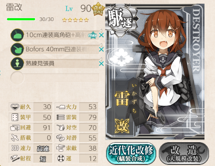Click the 火力 cannon icon
This screenshot has width=215, height=166.
click(61, 107)
